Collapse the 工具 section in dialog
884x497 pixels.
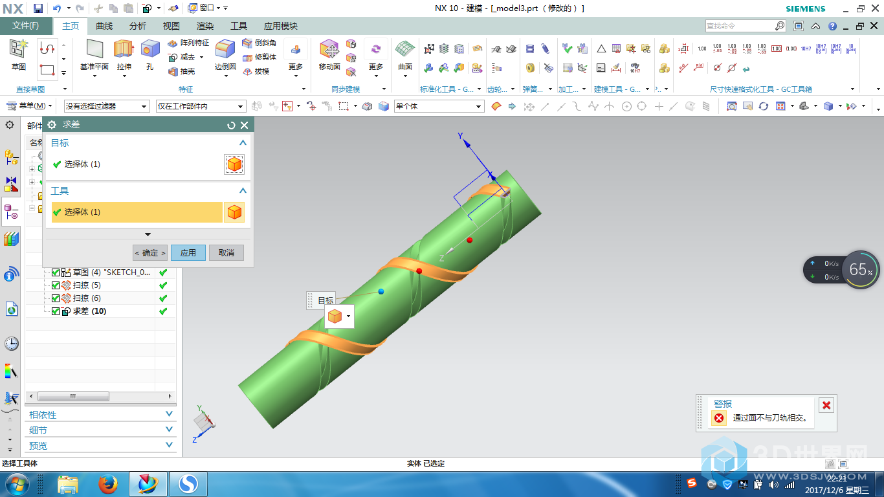[243, 191]
